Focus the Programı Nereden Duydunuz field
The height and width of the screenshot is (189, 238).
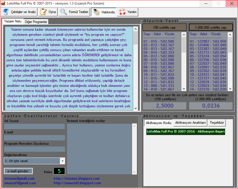34,149
